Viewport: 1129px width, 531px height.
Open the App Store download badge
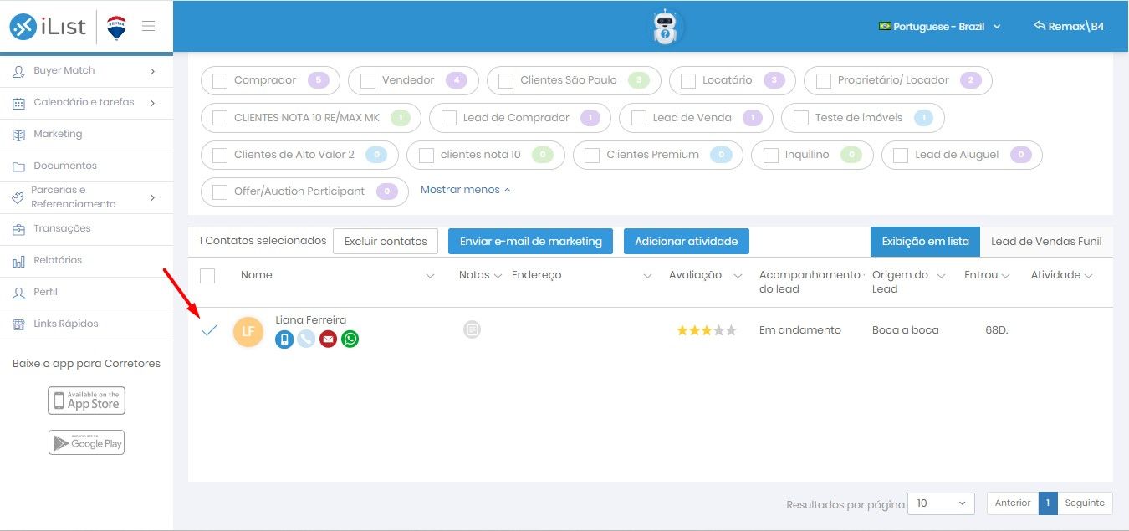click(x=86, y=401)
